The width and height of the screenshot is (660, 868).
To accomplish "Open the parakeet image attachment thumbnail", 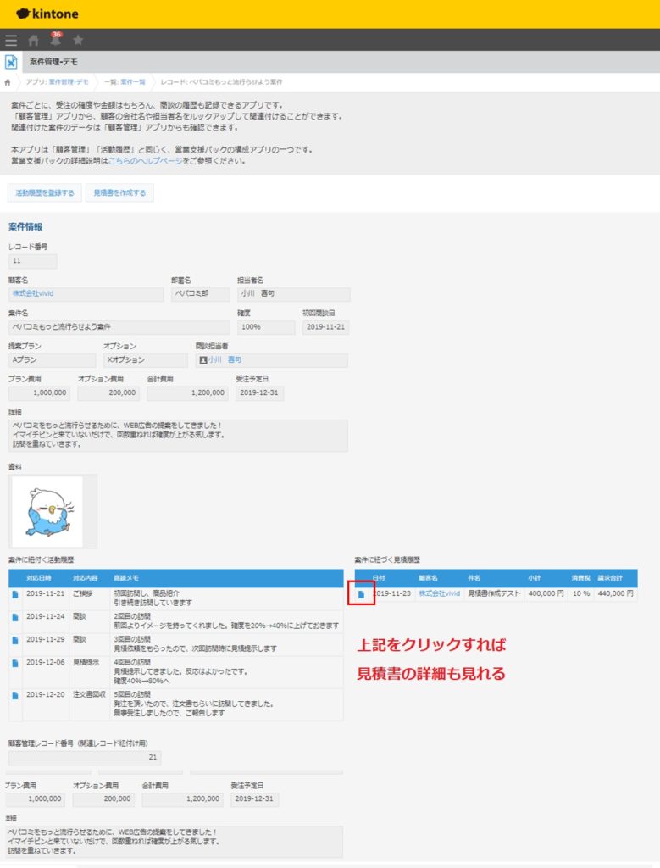I will (x=47, y=511).
